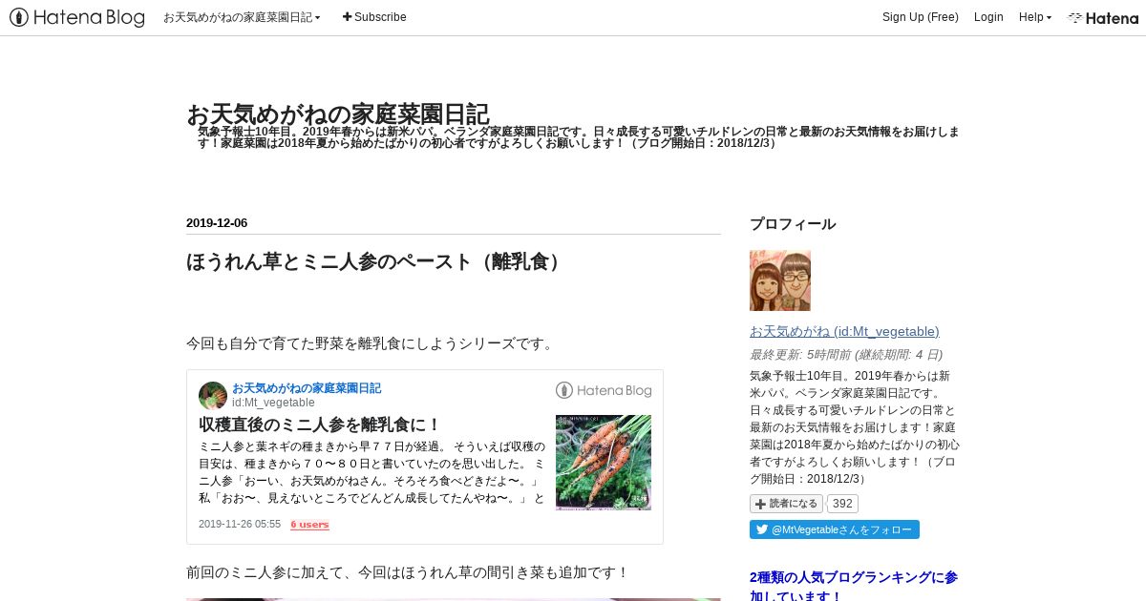Click the 最終更新: 5時間前 status text
Image resolution: width=1146 pixels, height=601 pixels.
[846, 354]
